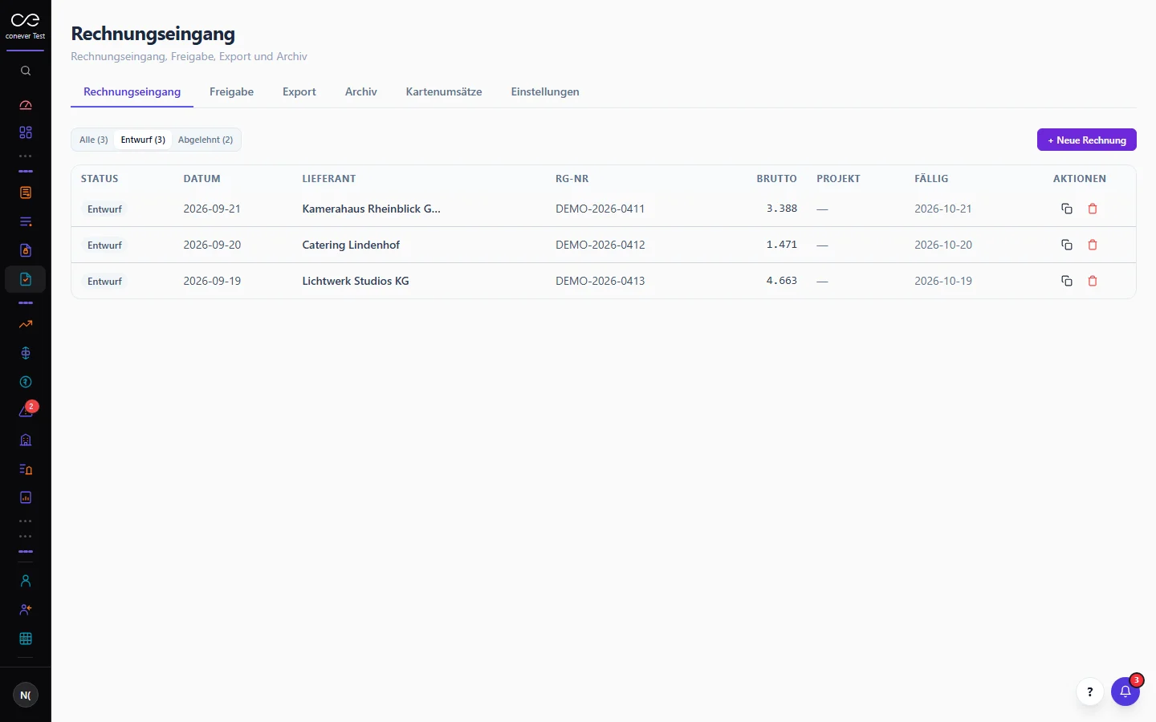The image size is (1156, 722).
Task: Click the teal table grid sidebar icon
Action: pos(26,639)
